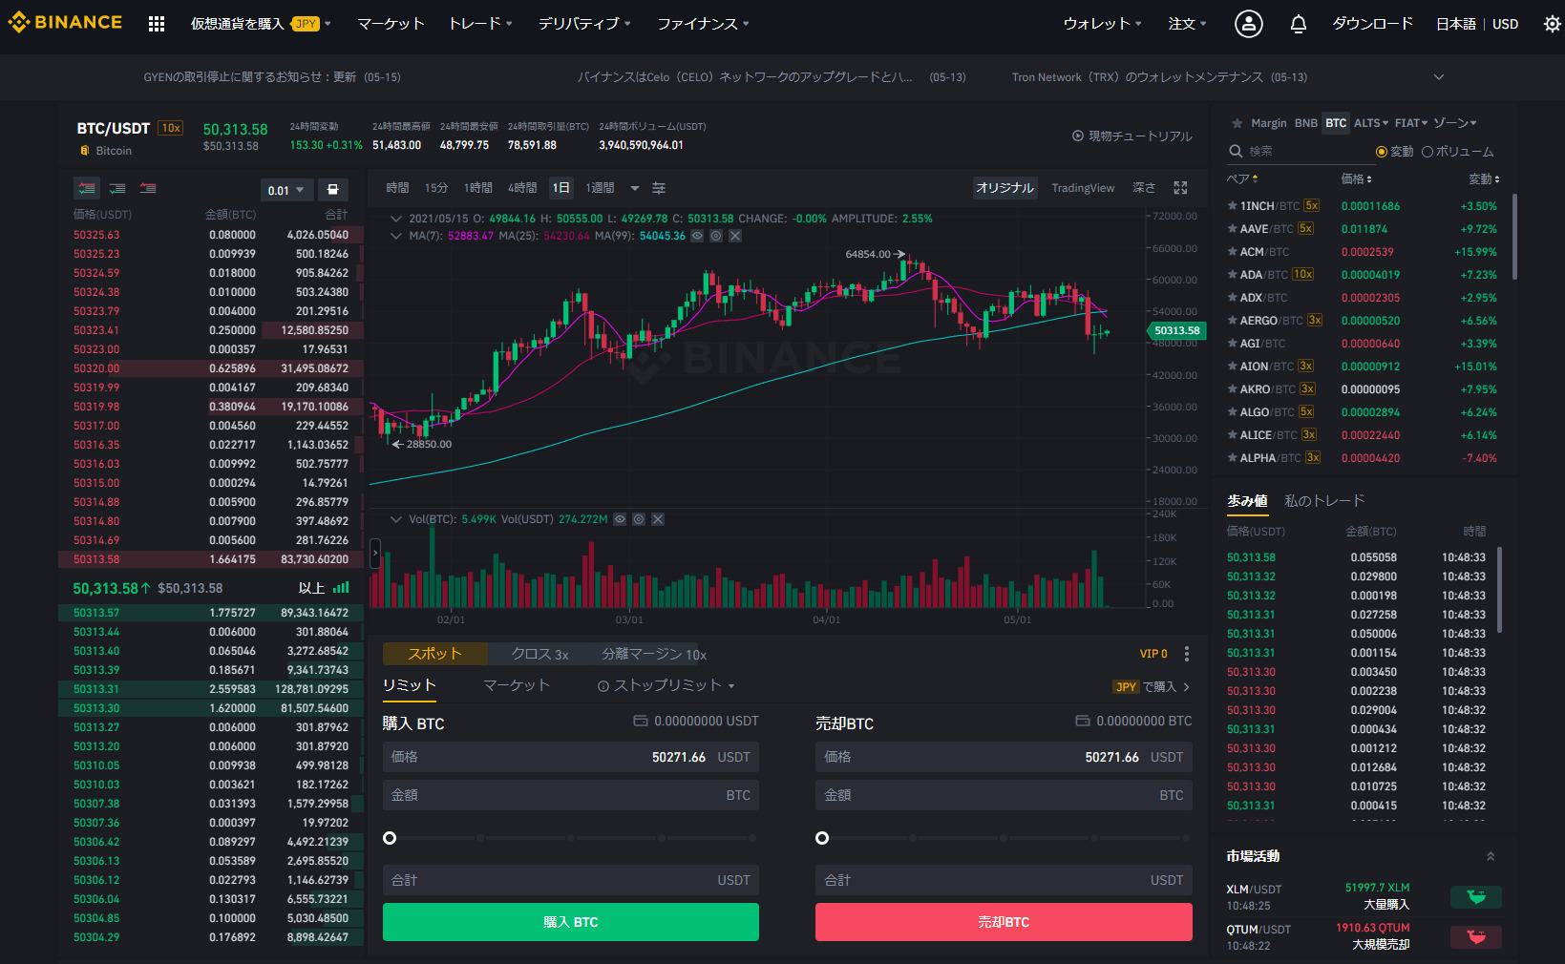This screenshot has width=1565, height=964.
Task: Click the QTUM large sell activity icon
Action: [1476, 937]
